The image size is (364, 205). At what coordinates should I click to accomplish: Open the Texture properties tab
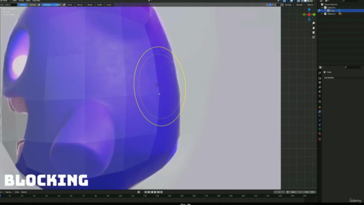[x=320, y=139]
